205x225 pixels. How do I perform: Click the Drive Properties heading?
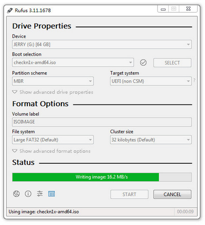click(x=42, y=26)
